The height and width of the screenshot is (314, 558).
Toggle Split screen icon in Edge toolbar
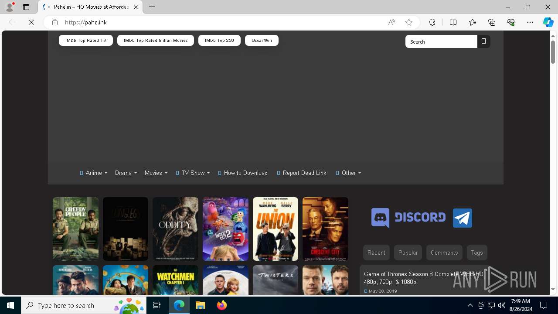tap(453, 22)
